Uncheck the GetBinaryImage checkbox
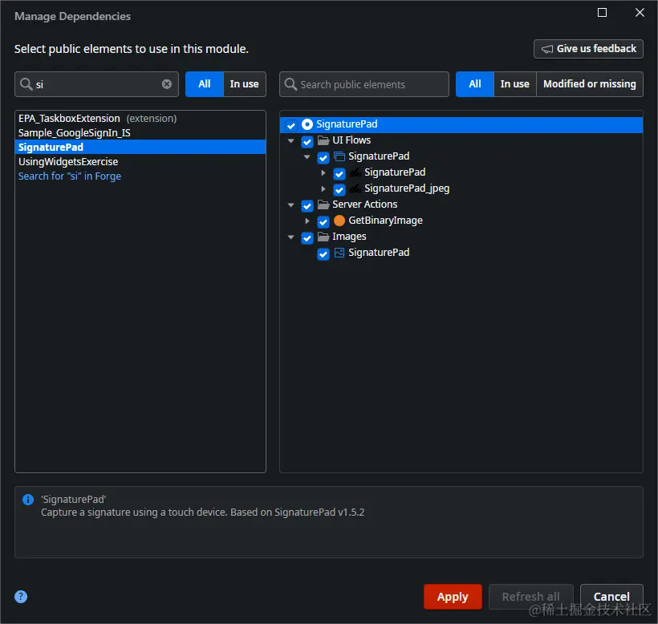Viewport: 658px width, 624px height. coord(323,221)
